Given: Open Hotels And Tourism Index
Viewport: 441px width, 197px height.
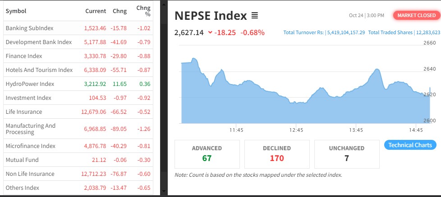Looking at the screenshot, I should pos(39,70).
